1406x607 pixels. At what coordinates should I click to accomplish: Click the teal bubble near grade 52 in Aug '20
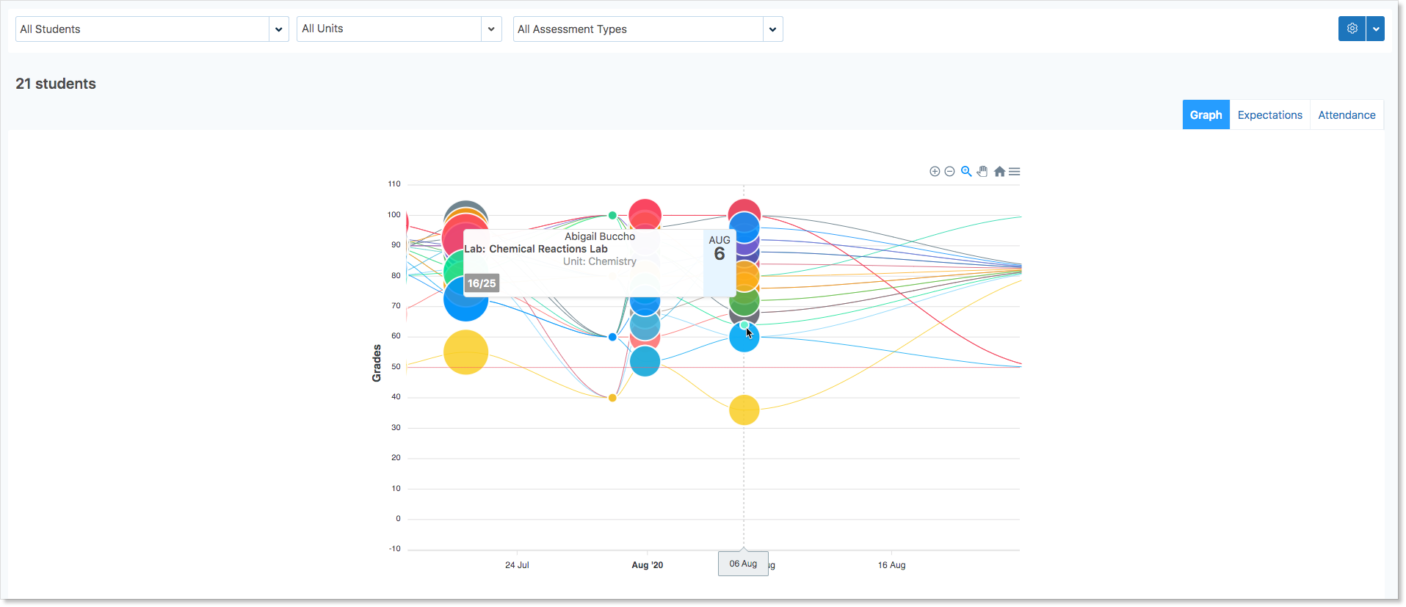[x=645, y=361]
